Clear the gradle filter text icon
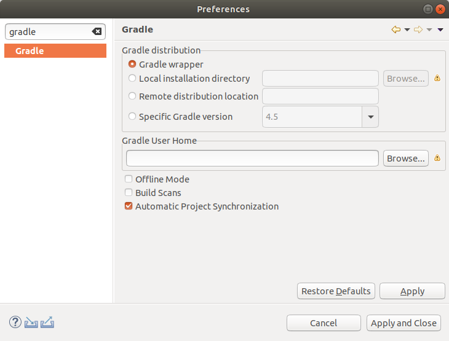This screenshot has width=449, height=341. click(x=97, y=31)
